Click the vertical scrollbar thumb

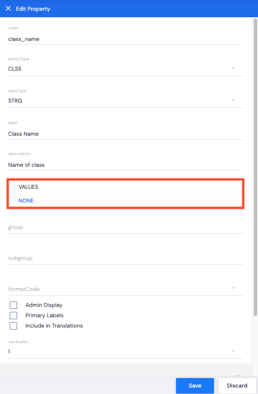[x=255, y=167]
